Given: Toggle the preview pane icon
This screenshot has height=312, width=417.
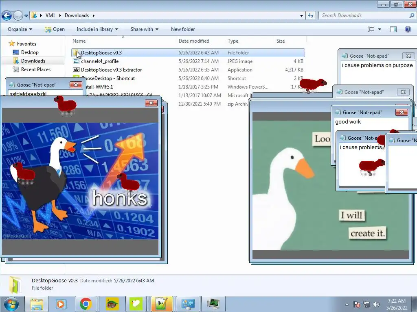Looking at the screenshot, I should click(x=393, y=29).
